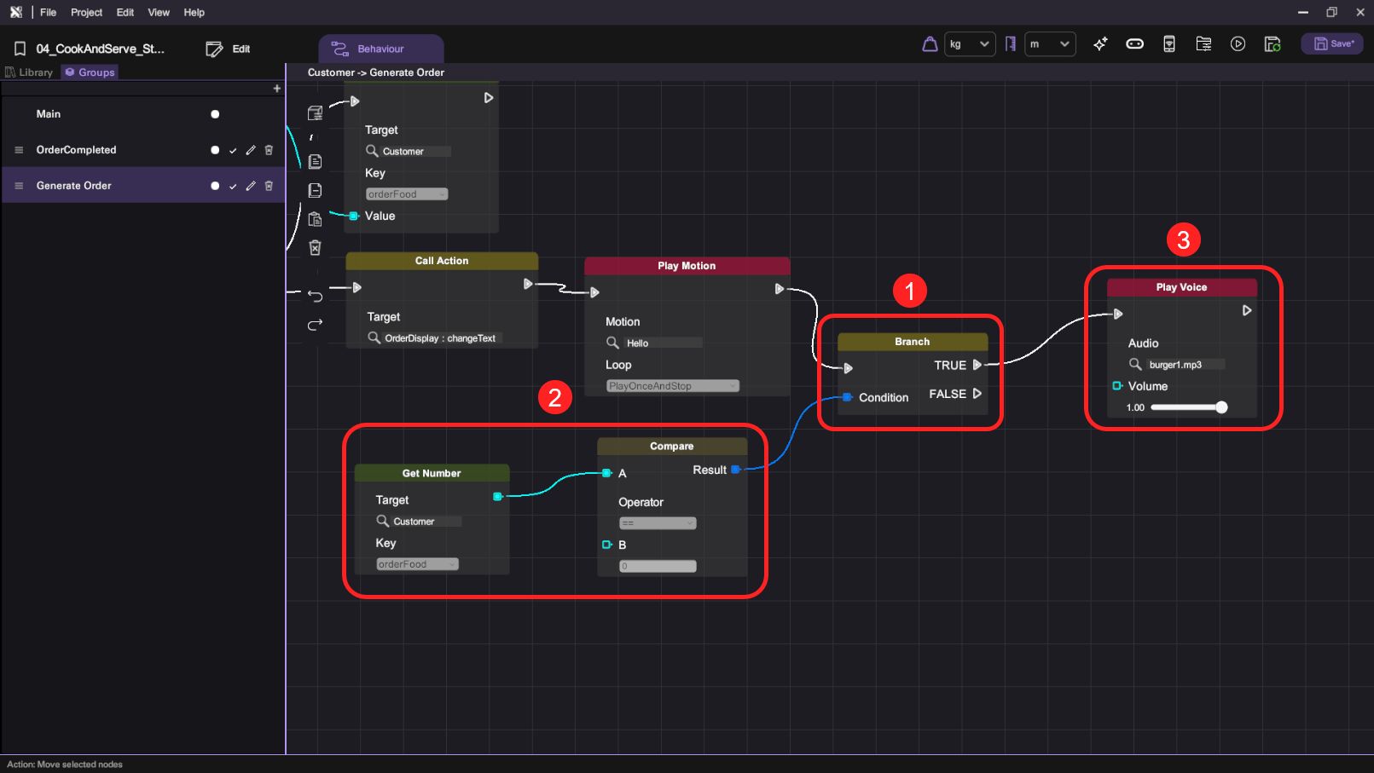Switch to the Library tab

coord(30,72)
